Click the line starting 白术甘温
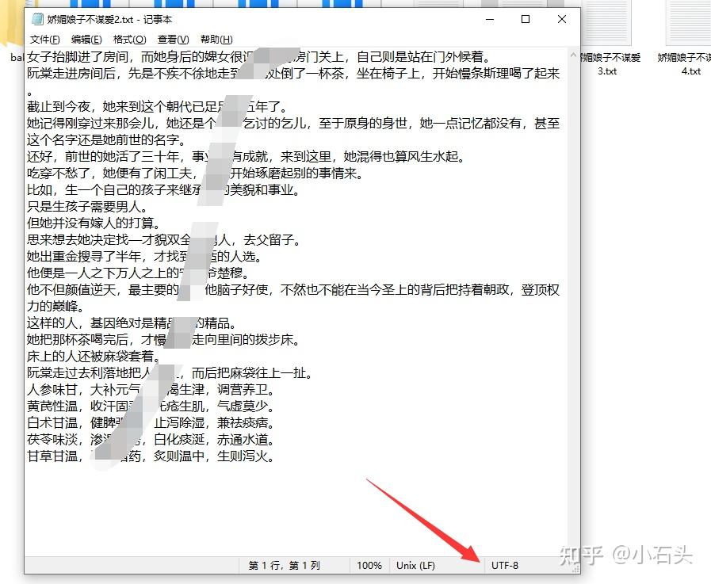 [151, 423]
